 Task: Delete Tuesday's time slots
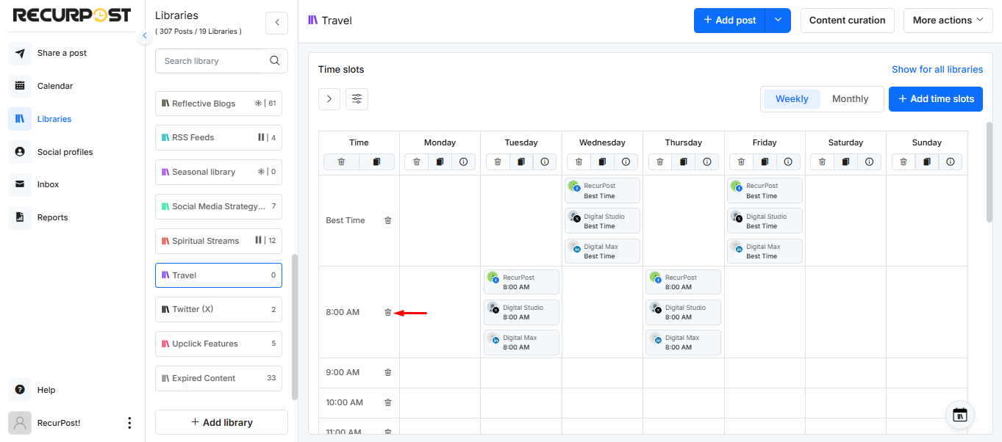(x=498, y=162)
